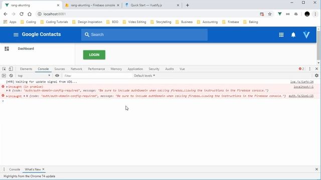The height and width of the screenshot is (180, 321).
Task: Close the bottom drawer panel
Action: (x=316, y=169)
